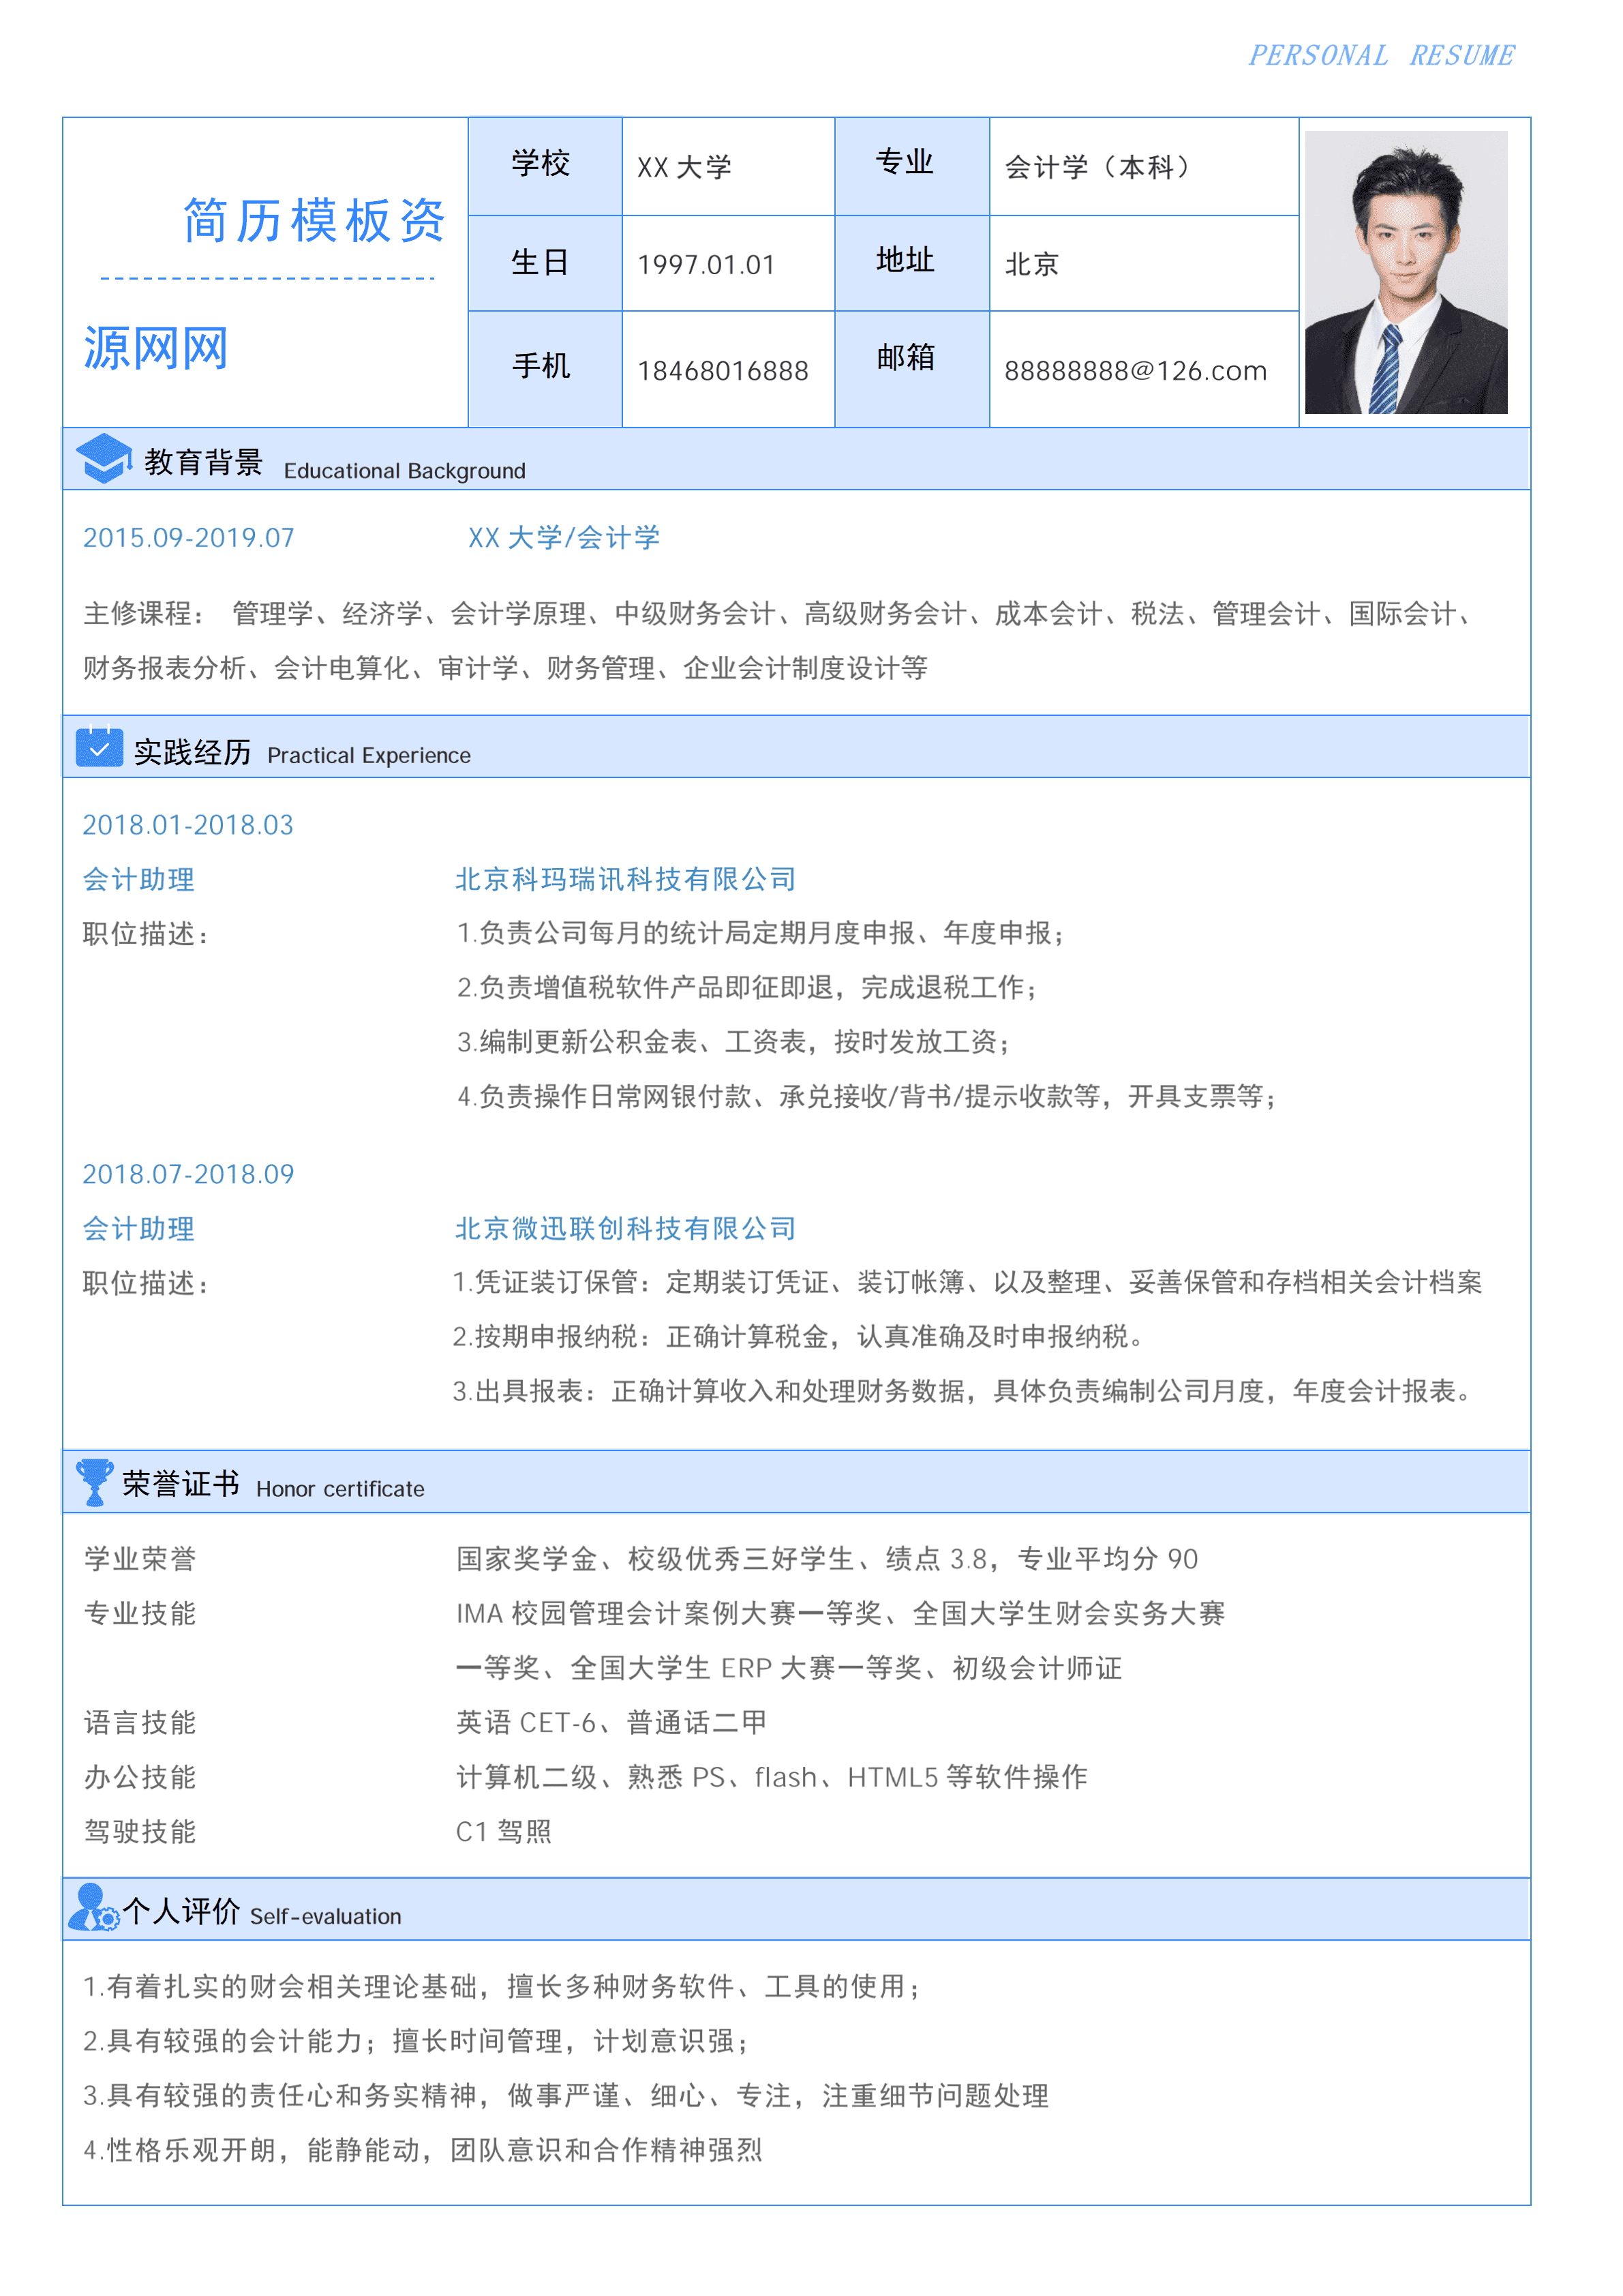This screenshot has height=2296, width=1623.
Task: Click the line 2.按期申报纳税
Action: click(x=798, y=1337)
